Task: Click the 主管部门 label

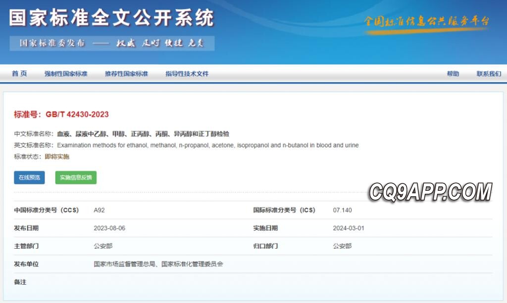Action: (26, 246)
